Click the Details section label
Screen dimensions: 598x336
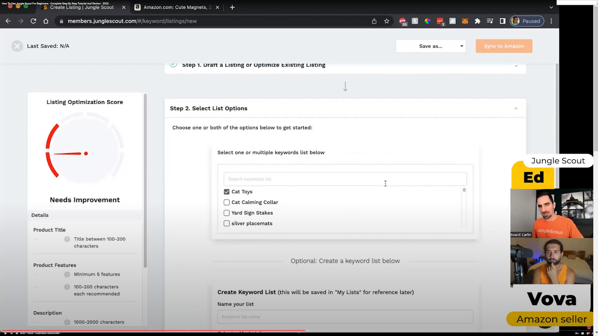point(40,215)
